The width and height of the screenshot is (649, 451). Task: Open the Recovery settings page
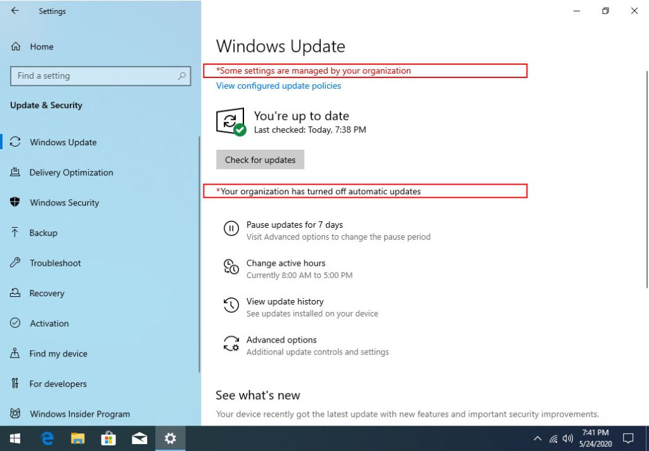pyautogui.click(x=47, y=293)
